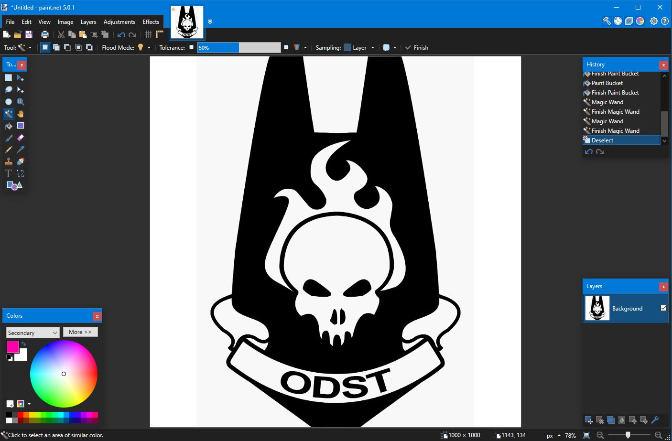The height and width of the screenshot is (441, 672).
Task: Choose the Recolor tool
Action: click(x=21, y=161)
